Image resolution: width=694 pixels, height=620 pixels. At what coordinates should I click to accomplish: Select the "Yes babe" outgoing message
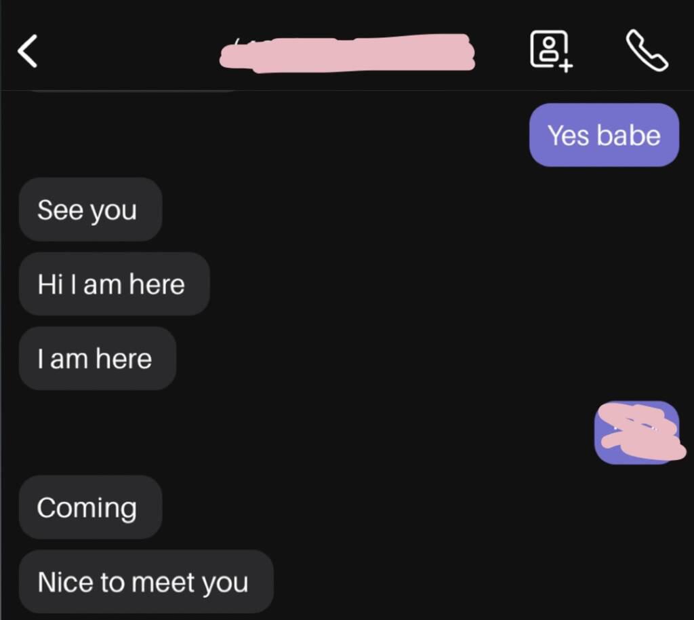point(604,135)
